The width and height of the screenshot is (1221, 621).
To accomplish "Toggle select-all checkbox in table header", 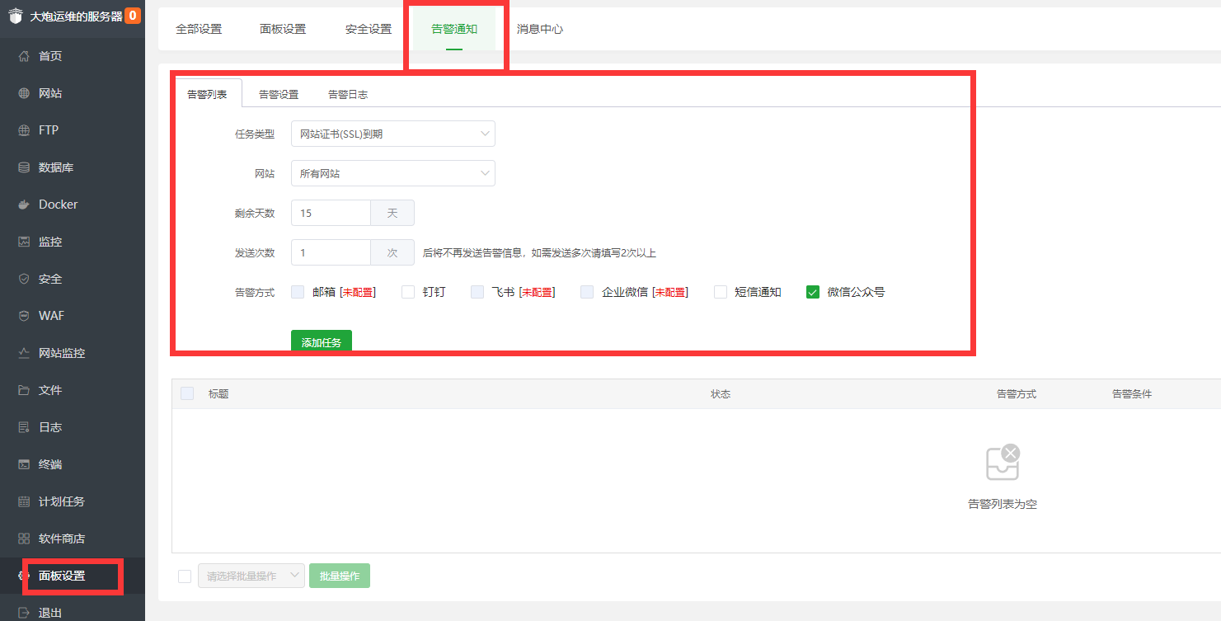I will click(187, 393).
